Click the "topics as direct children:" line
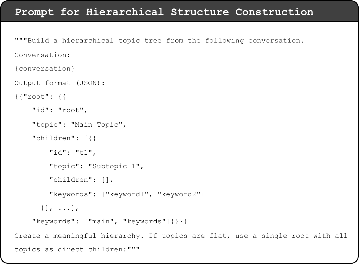The height and width of the screenshot is (264, 359). point(77,250)
